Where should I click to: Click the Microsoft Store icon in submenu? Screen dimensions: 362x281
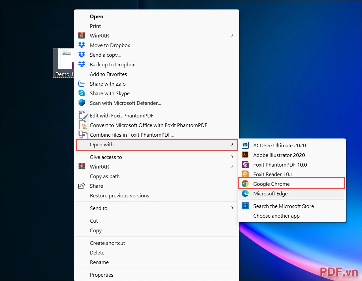(245, 206)
